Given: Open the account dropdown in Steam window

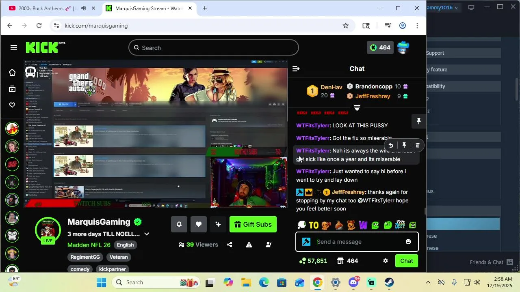Looking at the screenshot, I should [443, 8].
